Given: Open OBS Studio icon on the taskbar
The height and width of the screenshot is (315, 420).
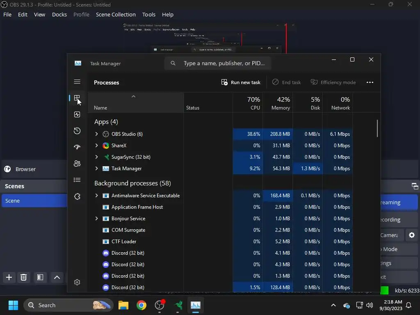Looking at the screenshot, I should [160, 305].
